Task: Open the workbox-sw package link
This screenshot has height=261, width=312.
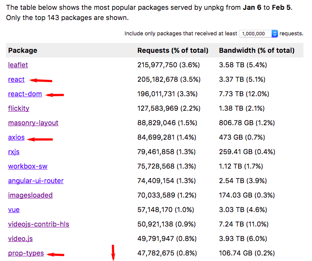Action: point(28,166)
